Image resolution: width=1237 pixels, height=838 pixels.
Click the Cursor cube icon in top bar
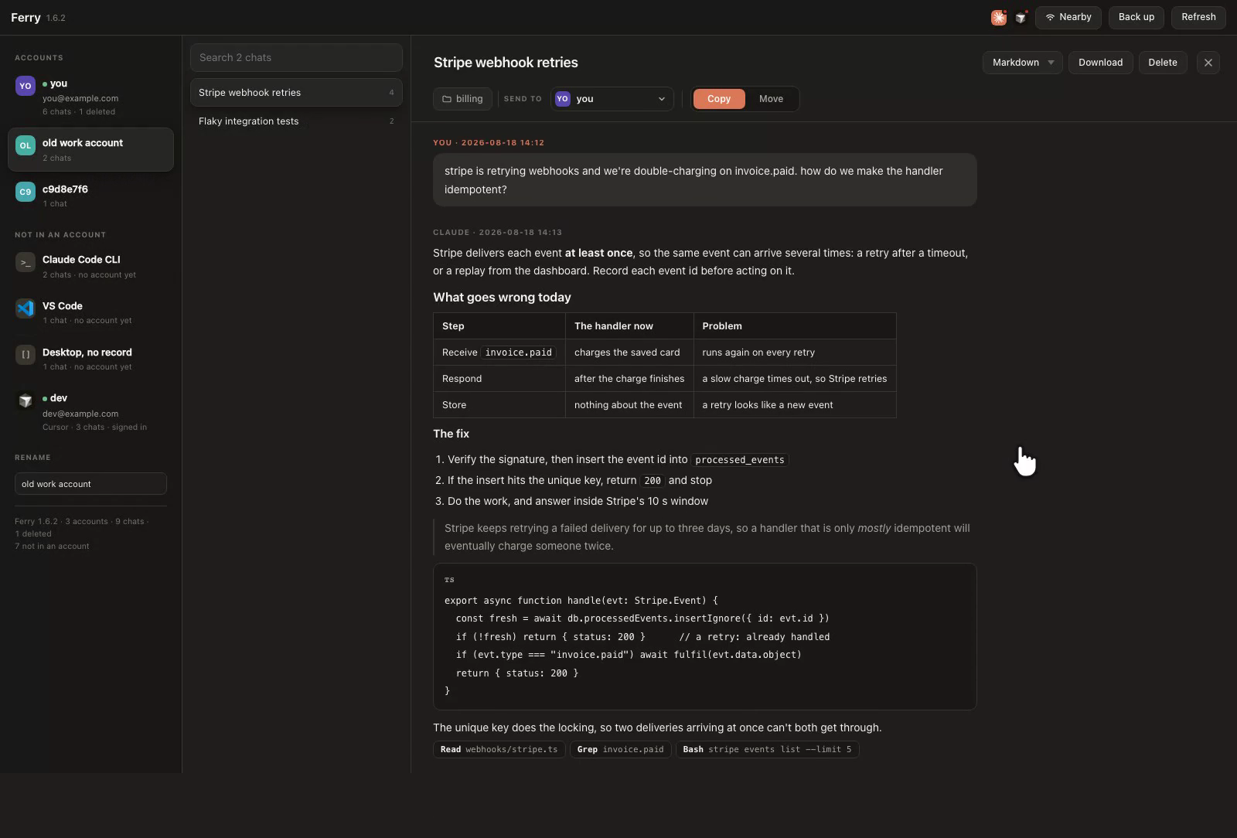click(1021, 17)
